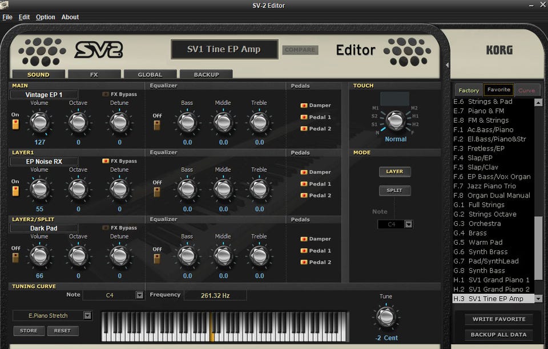Open the Dark Pad sound selector
The height and width of the screenshot is (349, 548).
click(x=44, y=228)
